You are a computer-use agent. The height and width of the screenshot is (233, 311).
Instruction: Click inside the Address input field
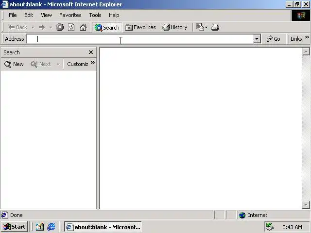pos(140,39)
